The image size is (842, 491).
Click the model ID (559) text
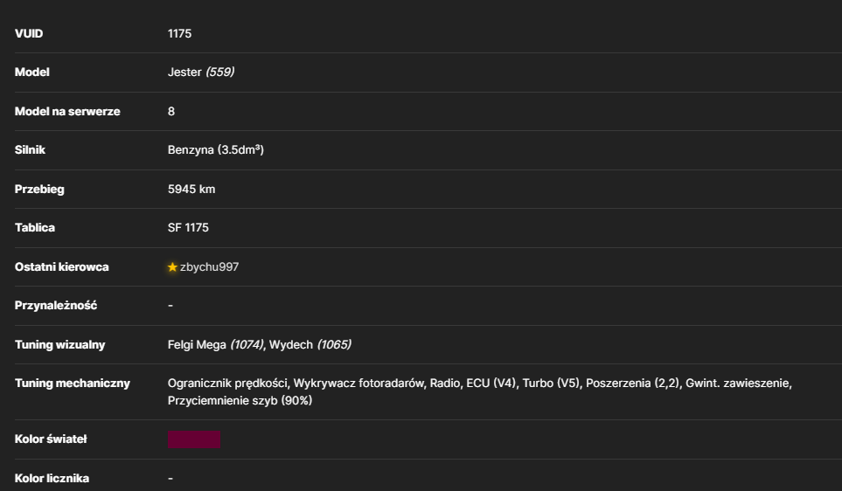[220, 72]
